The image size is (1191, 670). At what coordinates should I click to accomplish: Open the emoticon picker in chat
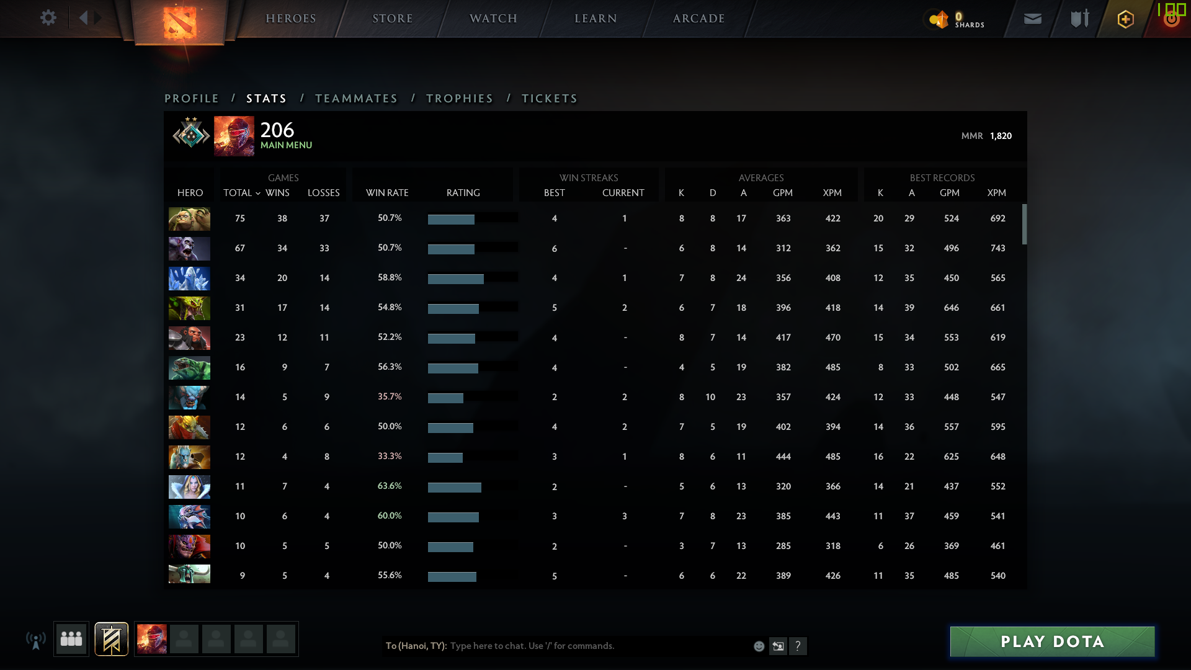(x=759, y=646)
